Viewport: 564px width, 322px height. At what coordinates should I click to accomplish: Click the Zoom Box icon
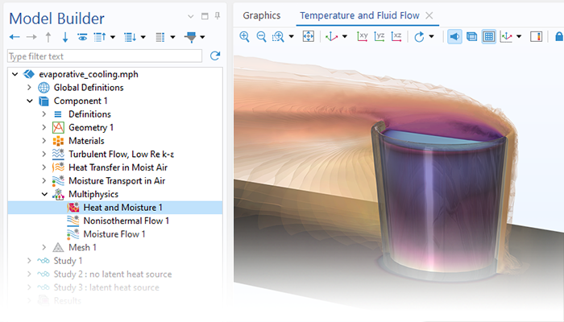pyautogui.click(x=278, y=36)
